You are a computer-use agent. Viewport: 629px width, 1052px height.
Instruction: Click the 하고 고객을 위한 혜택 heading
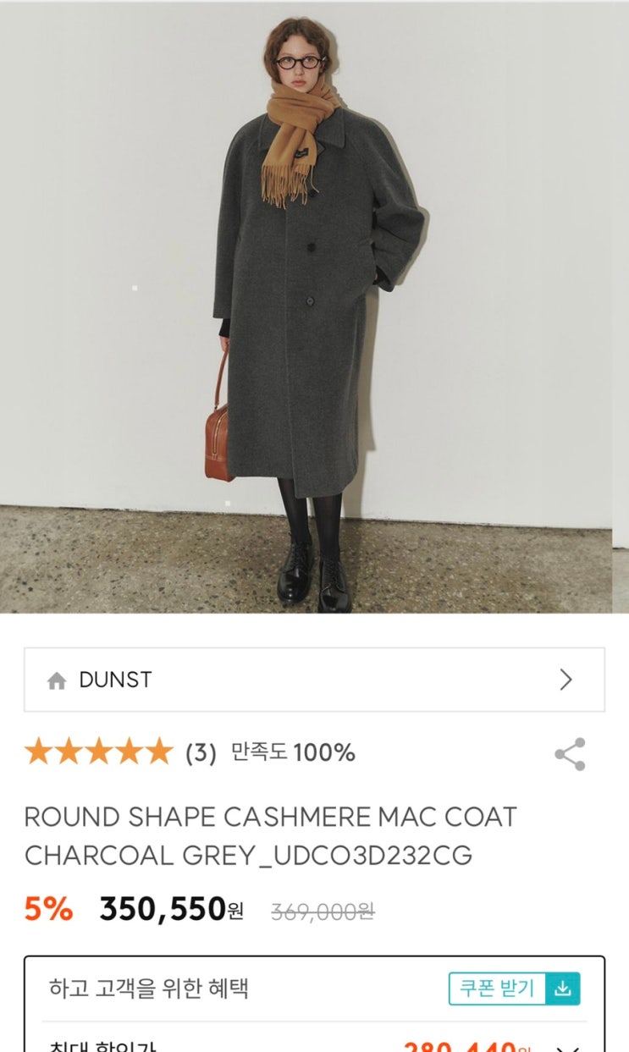(149, 988)
